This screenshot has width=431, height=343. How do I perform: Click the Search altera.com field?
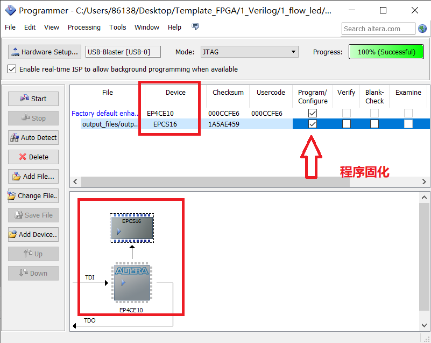(378, 29)
